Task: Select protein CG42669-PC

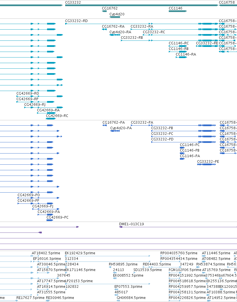Action: pyautogui.click(x=50, y=220)
